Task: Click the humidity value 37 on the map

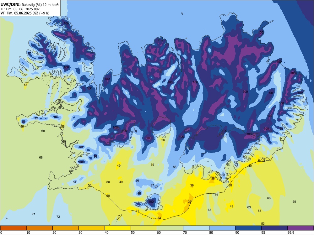Action: pos(190,201)
